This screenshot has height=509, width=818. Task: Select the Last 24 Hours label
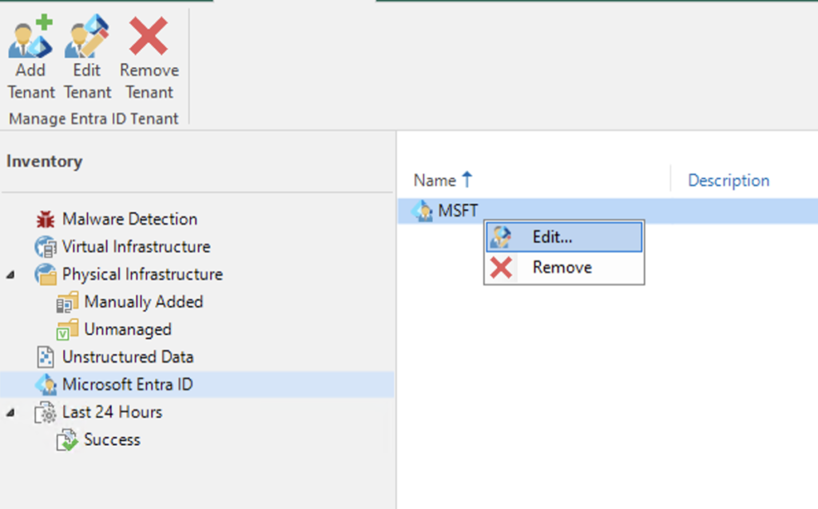[x=112, y=412]
